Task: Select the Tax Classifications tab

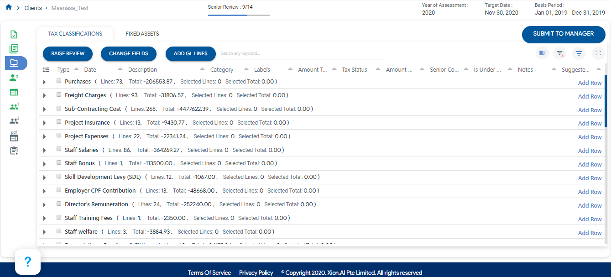Action: (x=75, y=34)
